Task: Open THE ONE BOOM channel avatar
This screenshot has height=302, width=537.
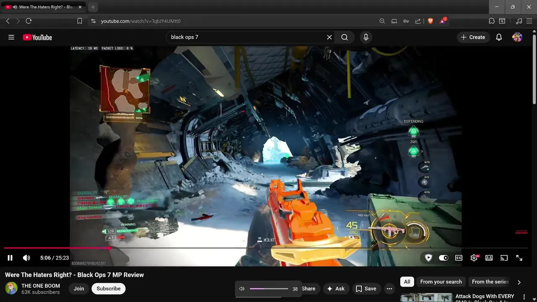Action: pyautogui.click(x=11, y=289)
